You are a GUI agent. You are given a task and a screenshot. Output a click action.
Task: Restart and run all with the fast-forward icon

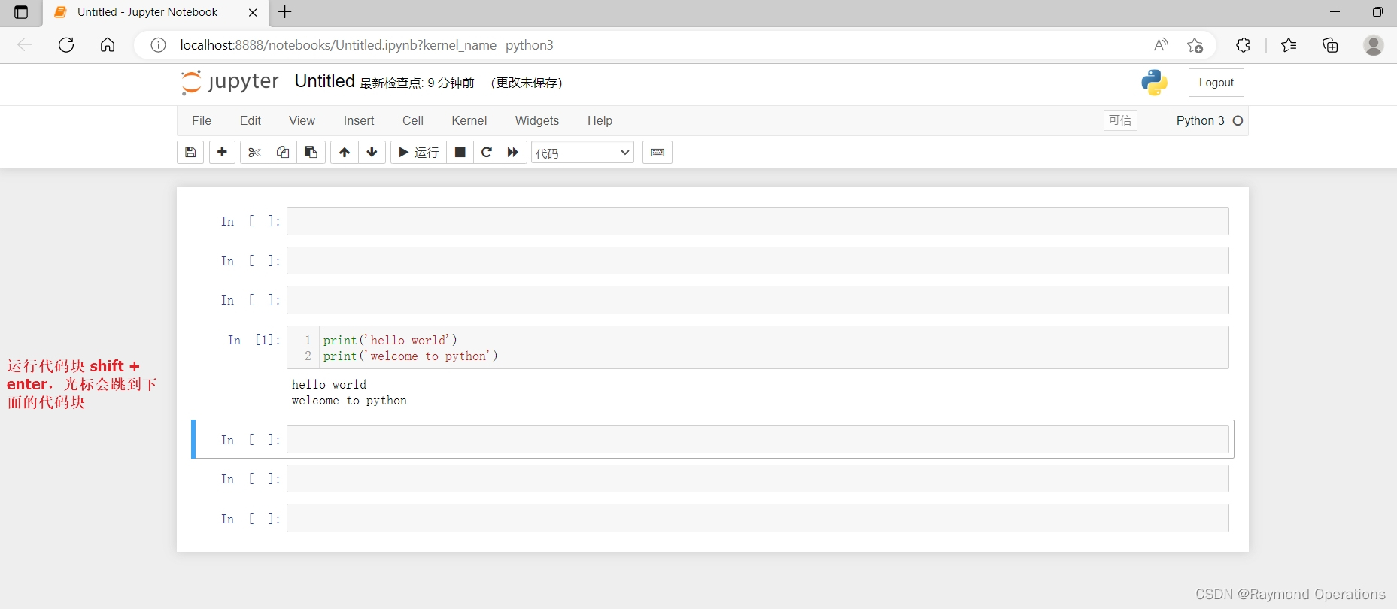point(513,153)
